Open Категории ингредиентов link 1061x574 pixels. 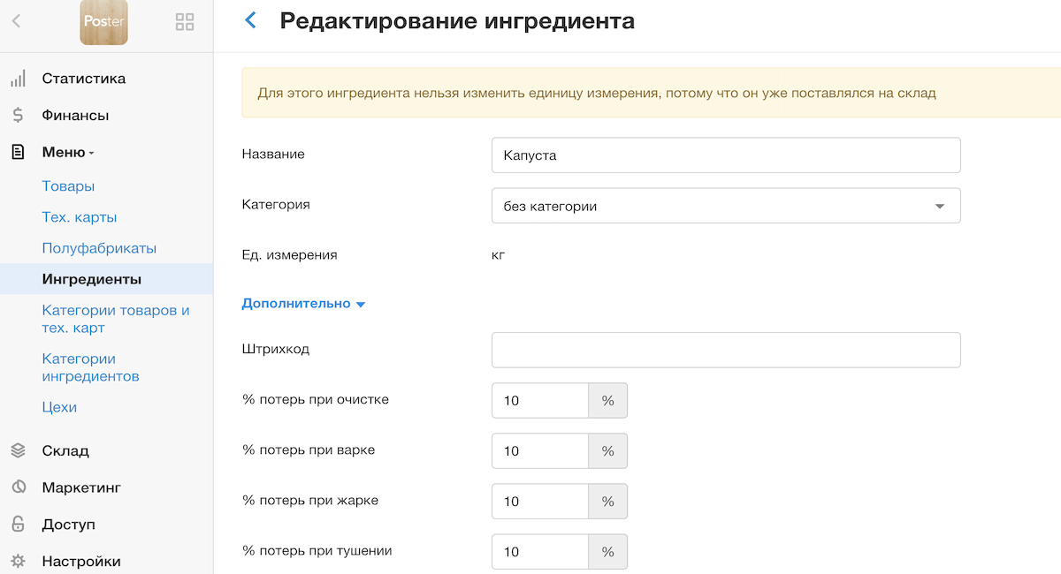[x=90, y=367]
